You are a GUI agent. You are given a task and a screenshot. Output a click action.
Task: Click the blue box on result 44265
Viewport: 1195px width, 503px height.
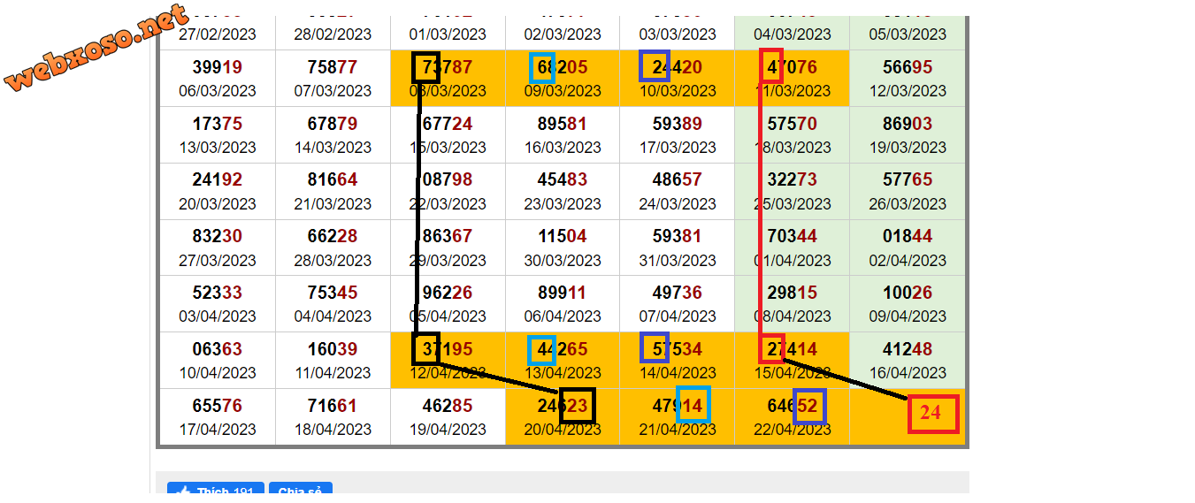[540, 349]
